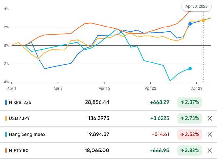Click the USD / JPY 2.73% gain badge
The width and height of the screenshot is (217, 160).
[189, 118]
